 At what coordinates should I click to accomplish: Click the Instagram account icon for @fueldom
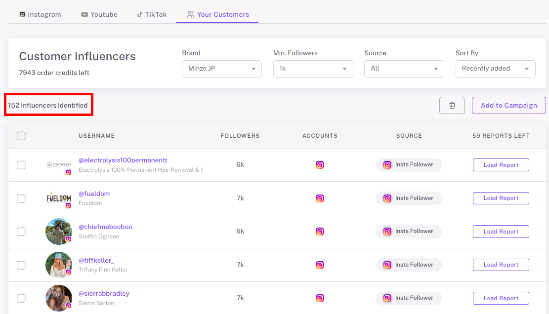coord(320,198)
